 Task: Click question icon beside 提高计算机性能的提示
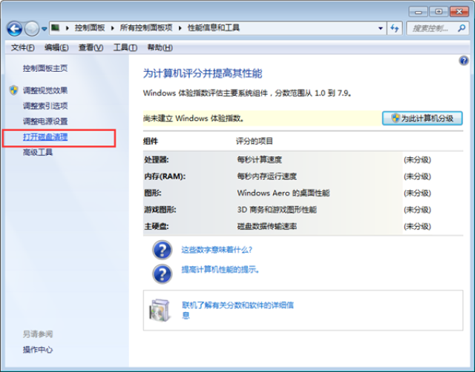pos(163,274)
